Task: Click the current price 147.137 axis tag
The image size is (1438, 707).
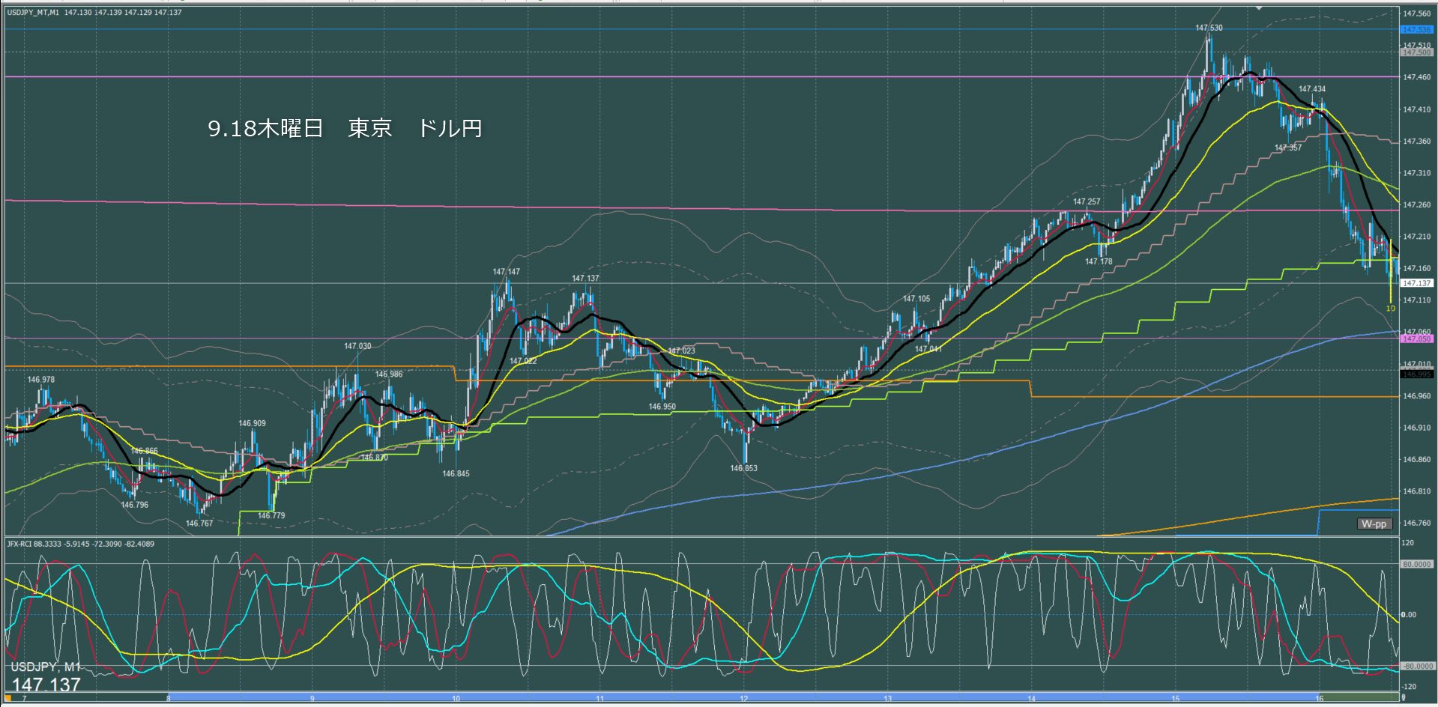Action: click(x=1416, y=283)
